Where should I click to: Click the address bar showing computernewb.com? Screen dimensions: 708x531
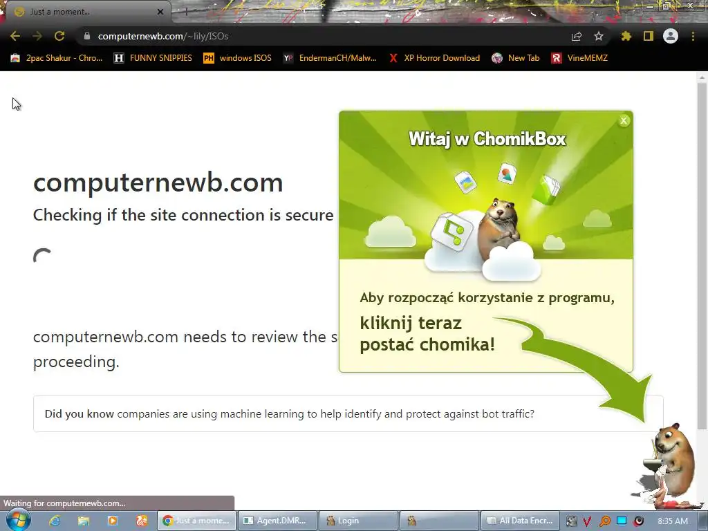[325, 36]
